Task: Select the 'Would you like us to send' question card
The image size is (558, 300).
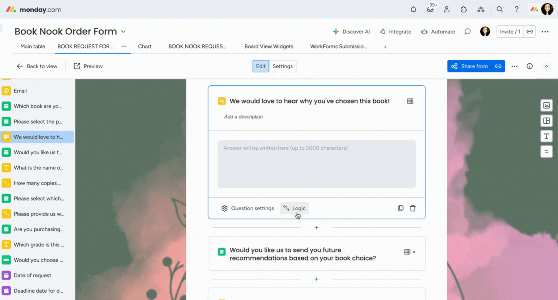Action: point(316,253)
